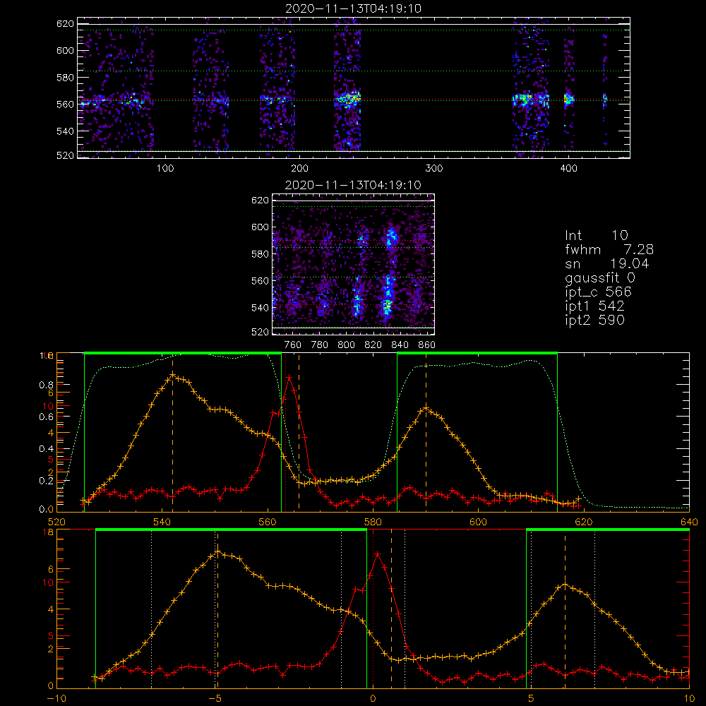
Task: Select the 'Int 10' parameter text
Action: click(596, 235)
